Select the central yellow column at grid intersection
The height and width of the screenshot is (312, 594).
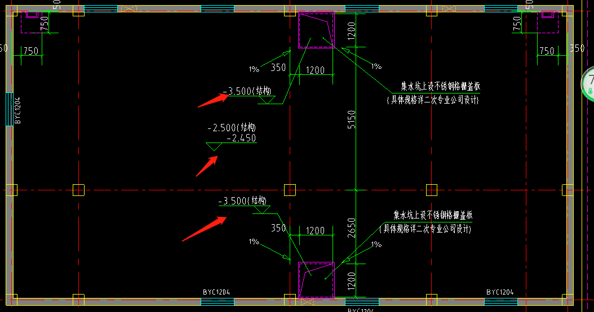point(290,190)
